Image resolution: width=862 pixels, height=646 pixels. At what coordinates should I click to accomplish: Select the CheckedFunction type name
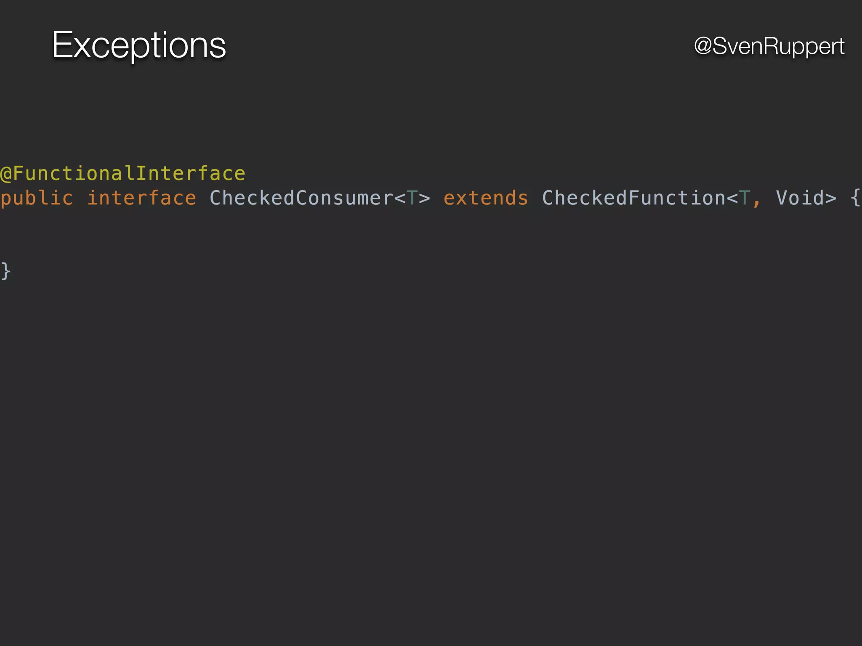[x=634, y=198]
